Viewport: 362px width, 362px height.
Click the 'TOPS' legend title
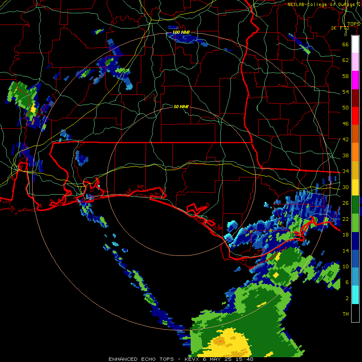[x=354, y=24]
